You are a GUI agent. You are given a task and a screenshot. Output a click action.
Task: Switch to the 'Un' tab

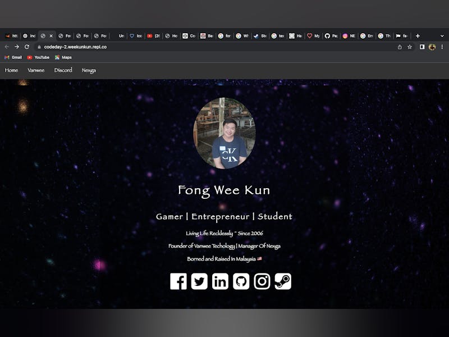[118, 36]
